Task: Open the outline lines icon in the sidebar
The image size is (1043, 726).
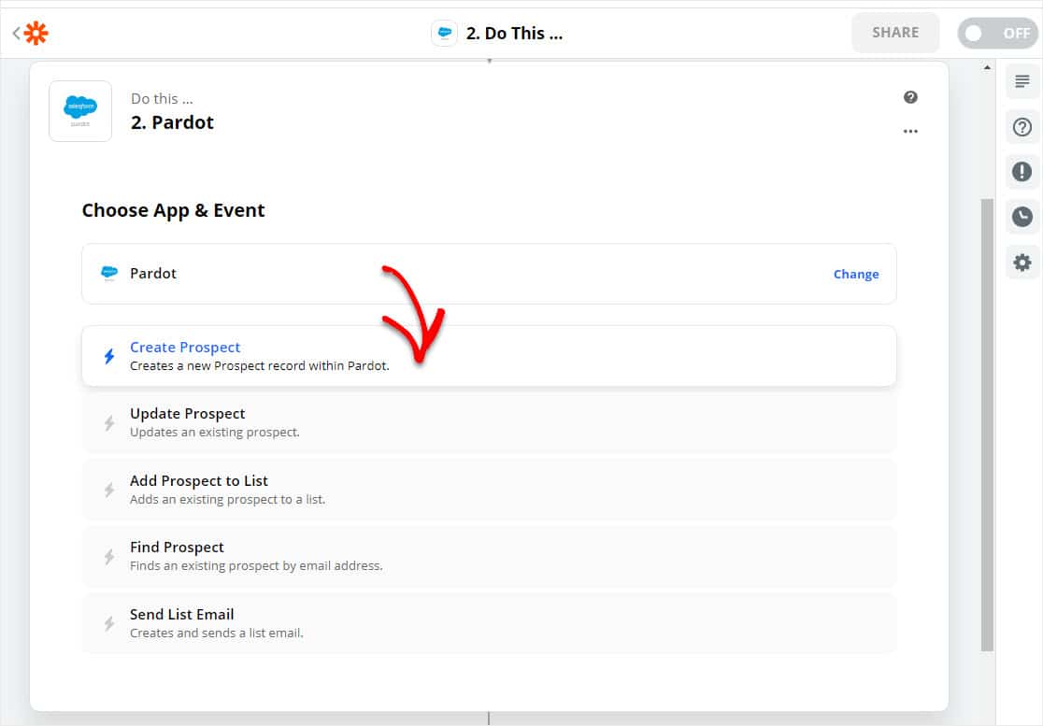Action: [x=1022, y=82]
